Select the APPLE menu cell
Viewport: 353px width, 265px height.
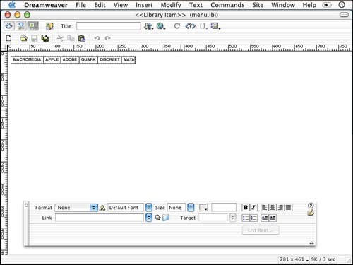point(52,59)
